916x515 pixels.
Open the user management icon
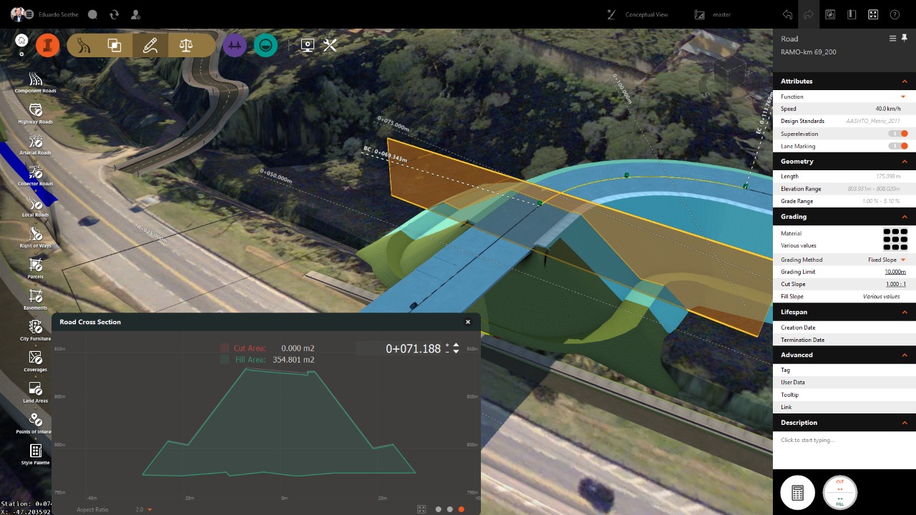point(135,14)
